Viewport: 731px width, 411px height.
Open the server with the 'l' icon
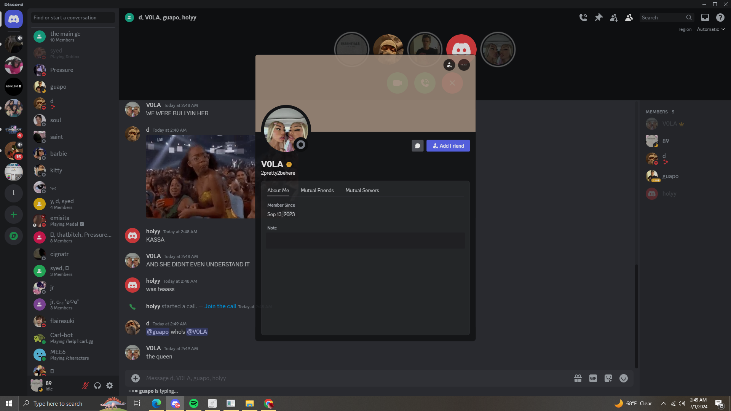[14, 193]
